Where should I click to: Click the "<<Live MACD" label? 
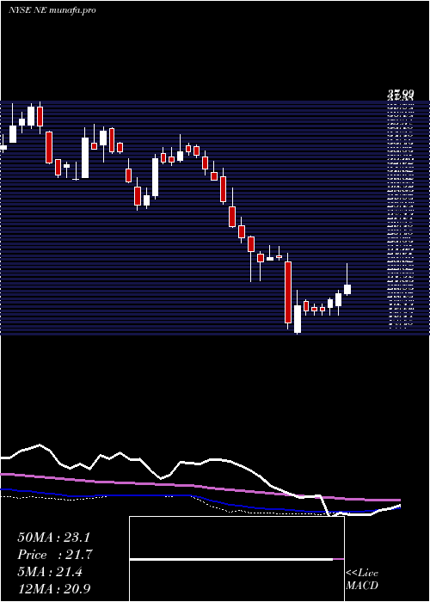tap(362, 579)
